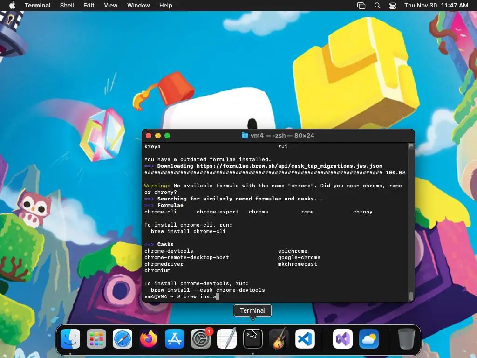Open the Edit menu
The image size is (477, 358).
(x=89, y=6)
